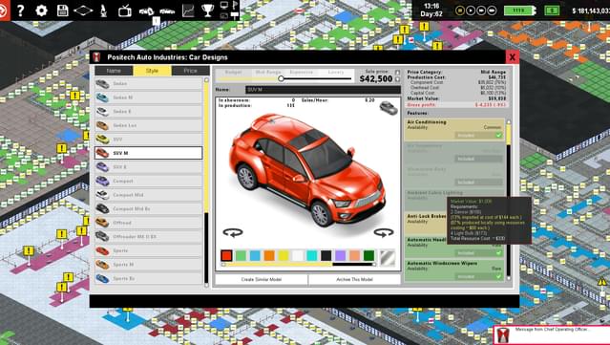This screenshot has width=610, height=345.
Task: Decrease sale price with down stepper
Action: tap(397, 79)
